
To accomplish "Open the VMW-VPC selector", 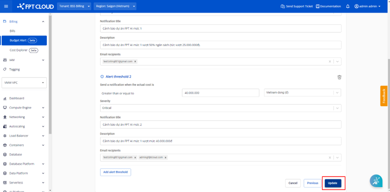I will click(24, 83).
